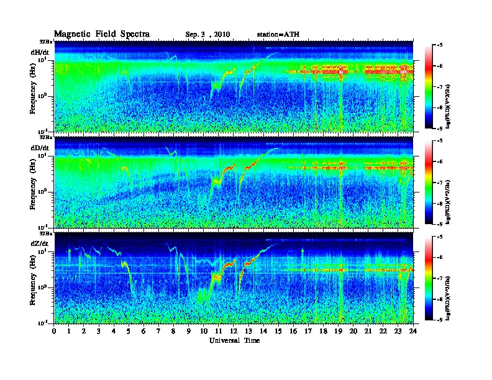Image resolution: width=492 pixels, height=380 pixels.
Task: Click the '-7' tick on dD/dt color bar
Action: pyautogui.click(x=440, y=183)
